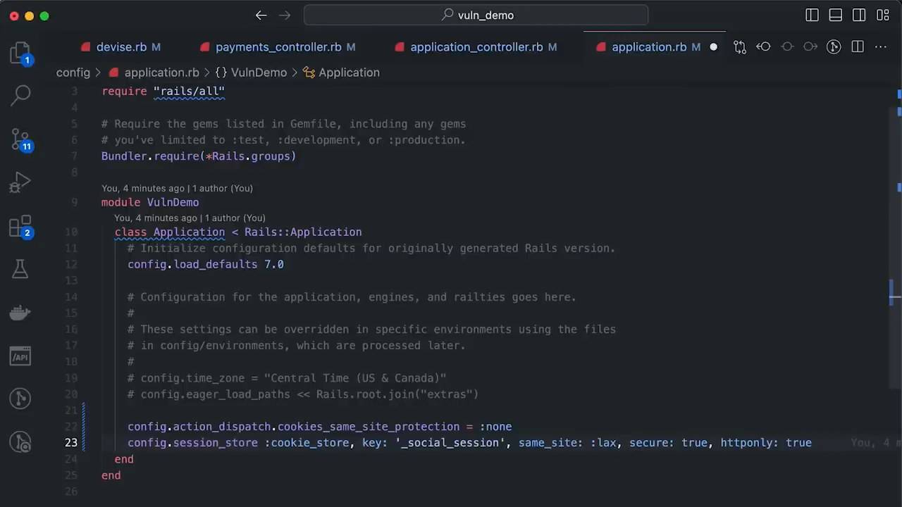902x507 pixels.
Task: Go back with the left arrow
Action: [x=261, y=15]
